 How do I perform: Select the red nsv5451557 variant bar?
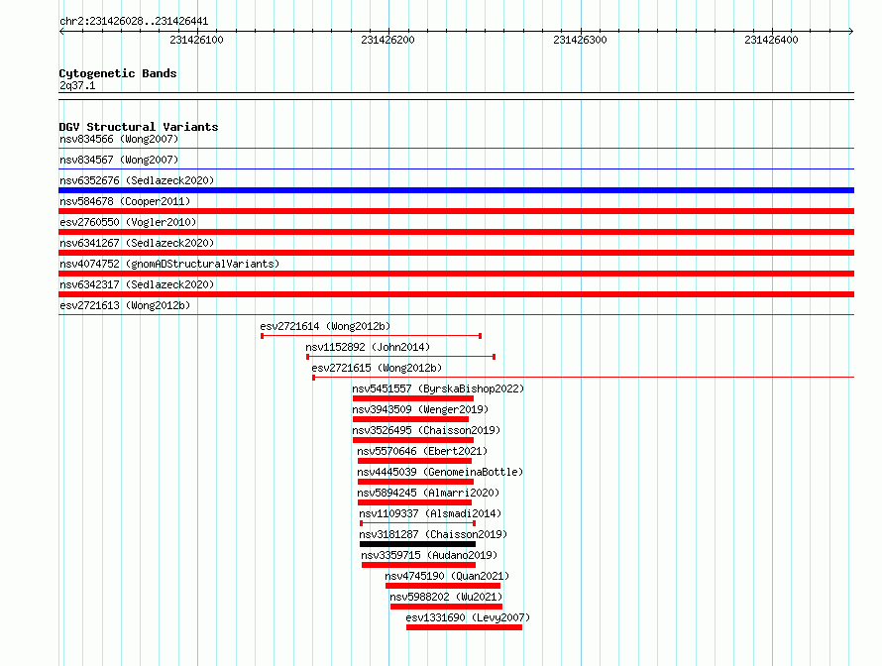pyautogui.click(x=413, y=398)
